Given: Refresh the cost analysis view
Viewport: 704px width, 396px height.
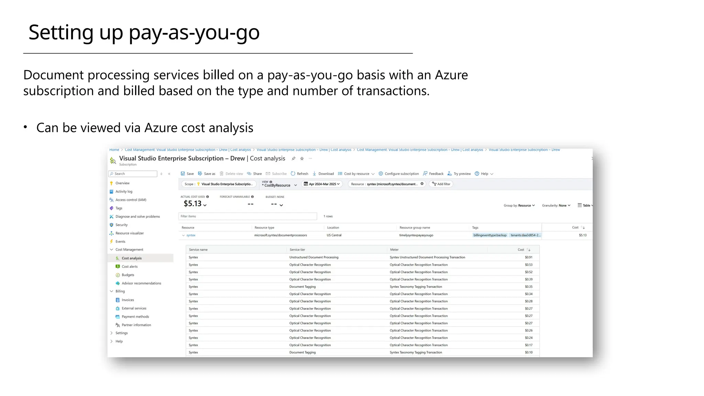Looking at the screenshot, I should (299, 174).
